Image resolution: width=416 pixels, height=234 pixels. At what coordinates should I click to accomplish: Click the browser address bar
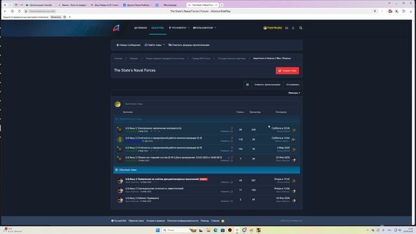(200, 11)
